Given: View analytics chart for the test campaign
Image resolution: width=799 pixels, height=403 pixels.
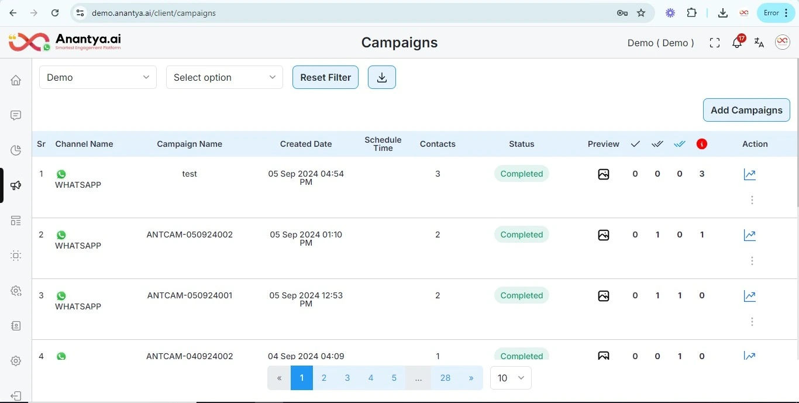Looking at the screenshot, I should 750,174.
